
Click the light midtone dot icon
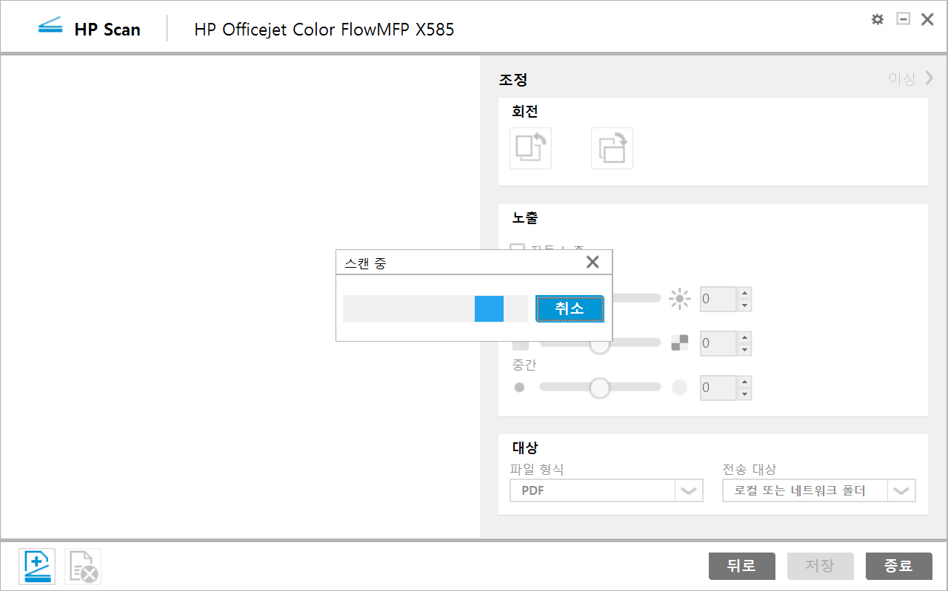point(679,387)
